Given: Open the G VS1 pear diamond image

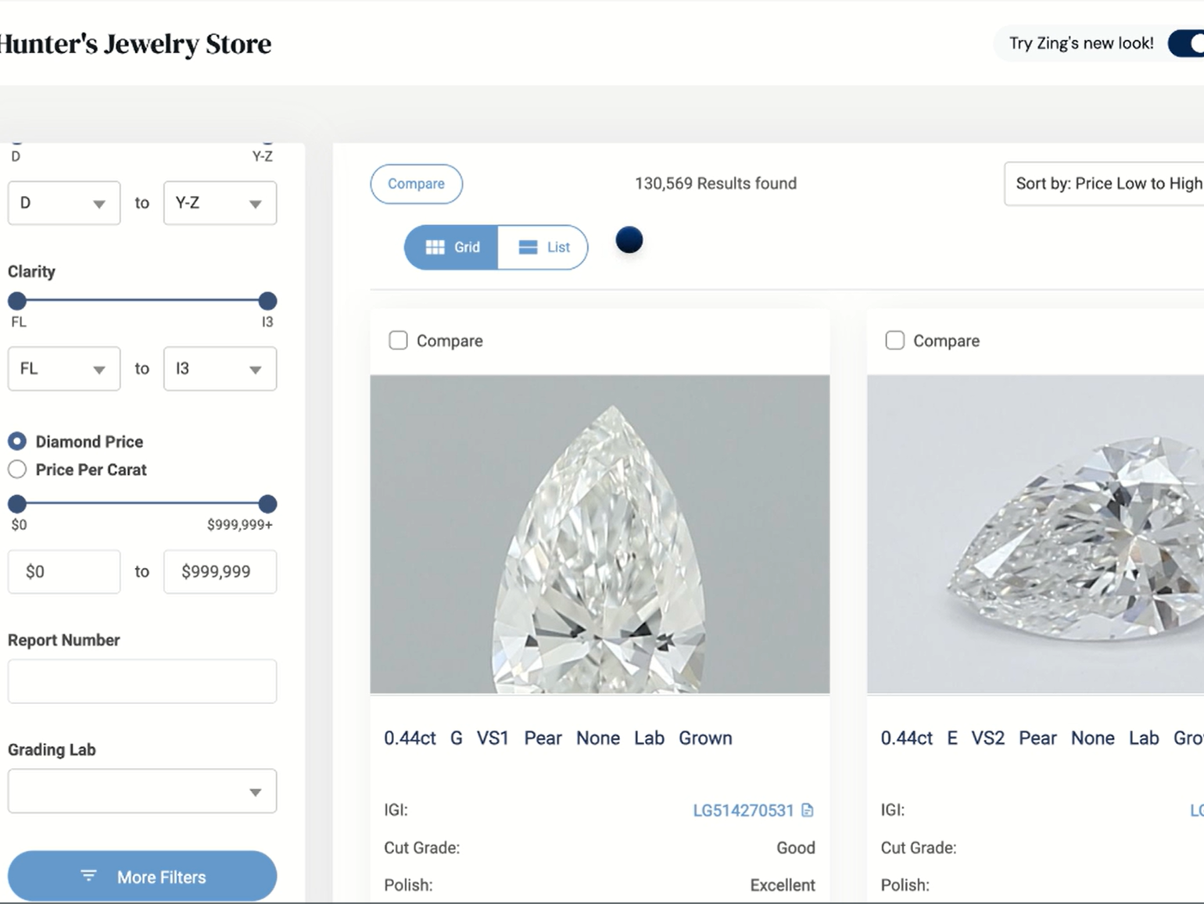Looking at the screenshot, I should coord(600,534).
